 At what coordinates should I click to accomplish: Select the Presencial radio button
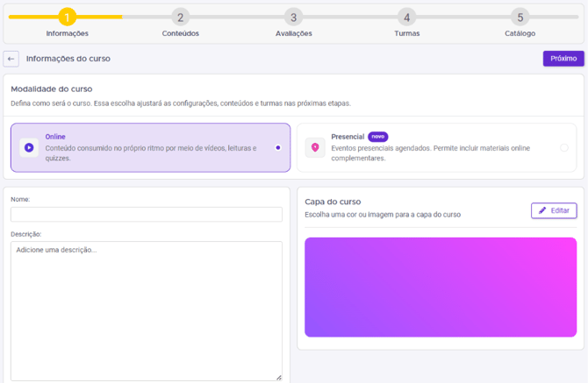(564, 147)
